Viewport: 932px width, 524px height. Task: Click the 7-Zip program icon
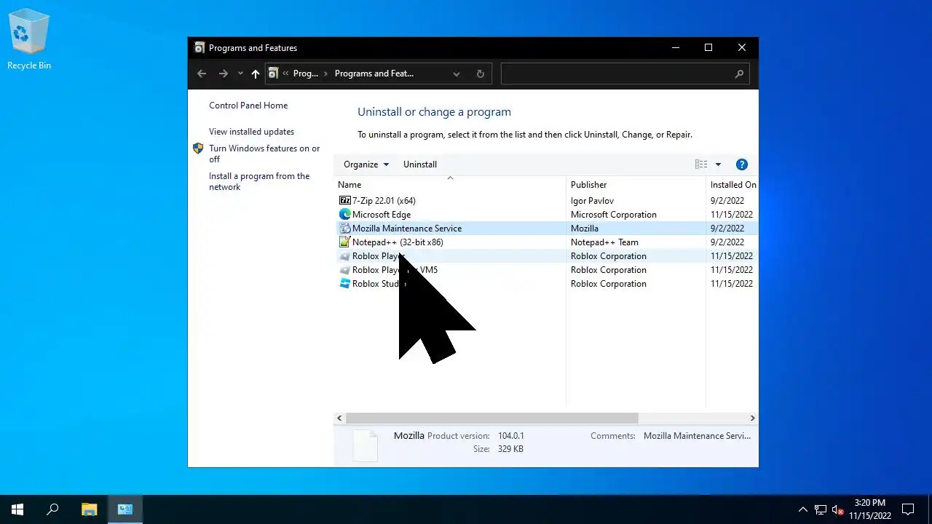[x=345, y=200]
